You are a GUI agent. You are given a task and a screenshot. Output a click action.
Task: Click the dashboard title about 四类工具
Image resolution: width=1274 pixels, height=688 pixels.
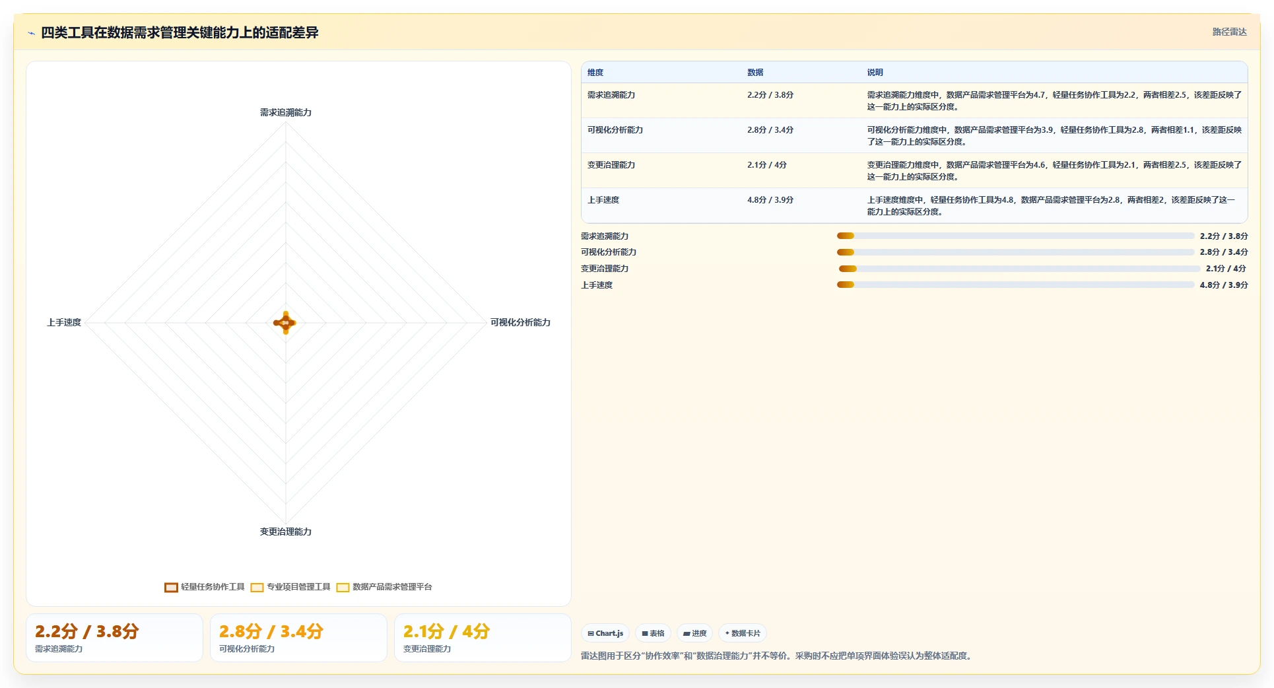click(180, 33)
